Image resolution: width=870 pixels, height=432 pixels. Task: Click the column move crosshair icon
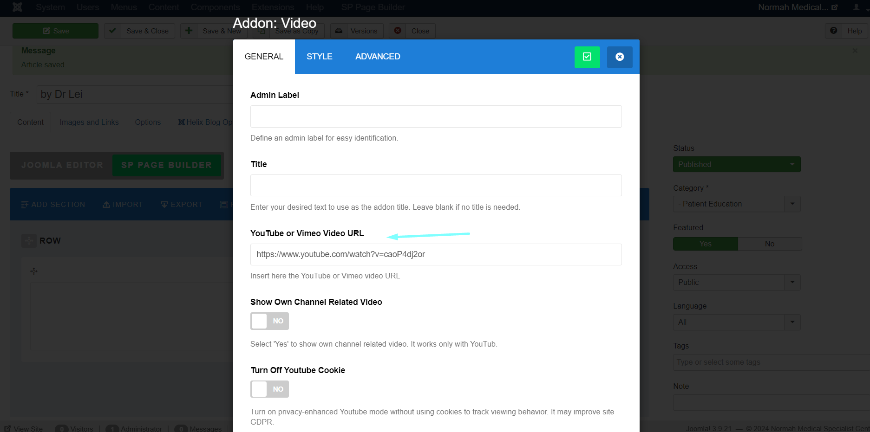point(34,271)
